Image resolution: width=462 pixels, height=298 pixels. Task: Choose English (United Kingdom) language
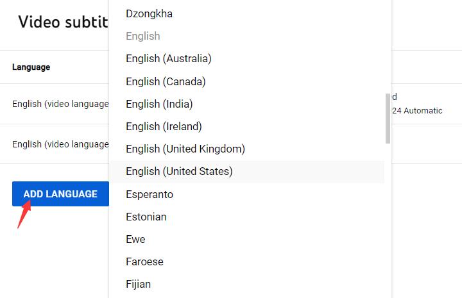pos(185,149)
